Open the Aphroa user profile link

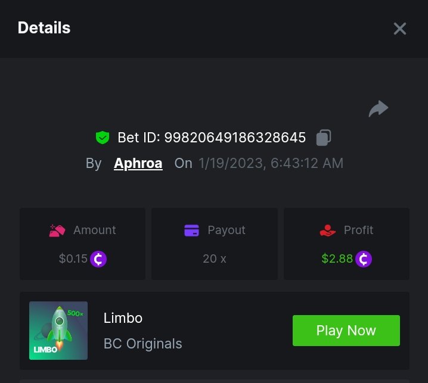pos(138,163)
